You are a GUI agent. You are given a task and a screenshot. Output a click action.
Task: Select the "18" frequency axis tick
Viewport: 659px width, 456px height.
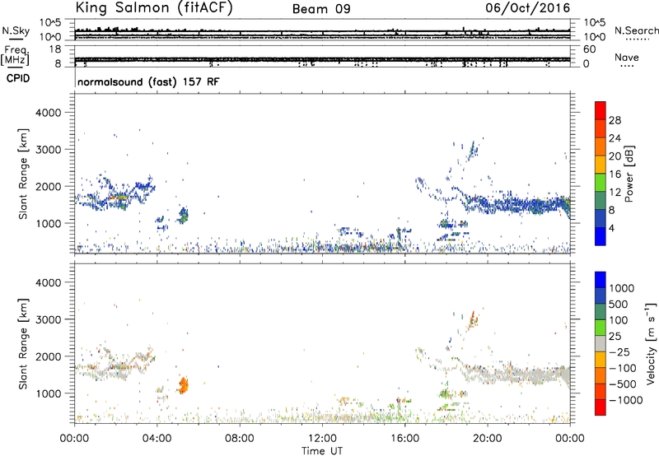coord(55,49)
